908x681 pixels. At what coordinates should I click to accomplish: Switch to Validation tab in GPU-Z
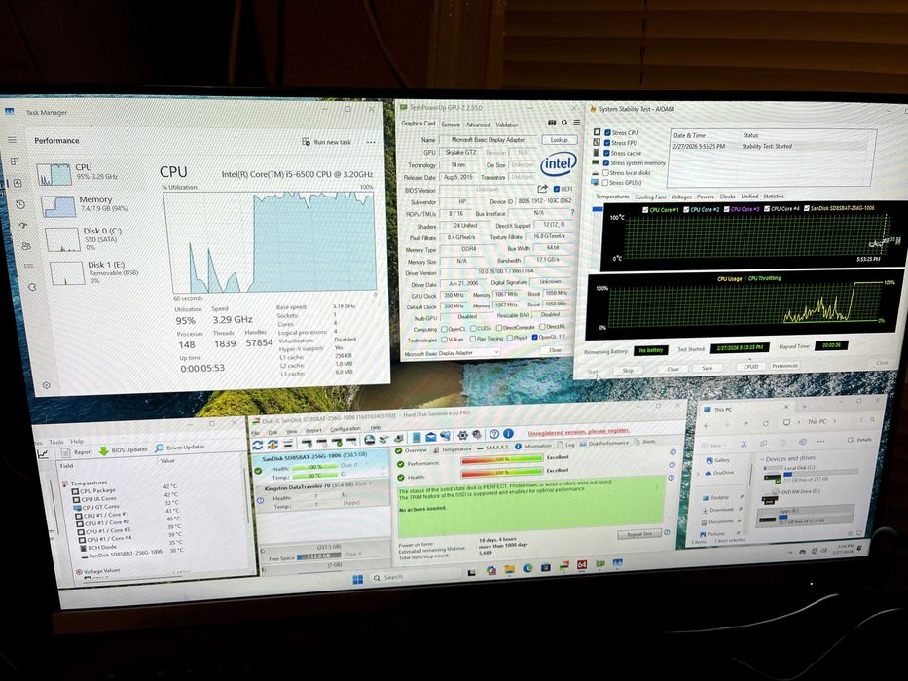click(507, 125)
